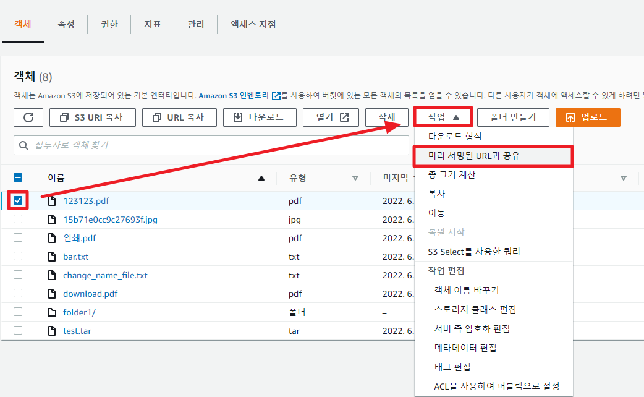Viewport: 644px width, 397px height.
Task: Open the 인쇄.pdf object link
Action: [x=80, y=238]
